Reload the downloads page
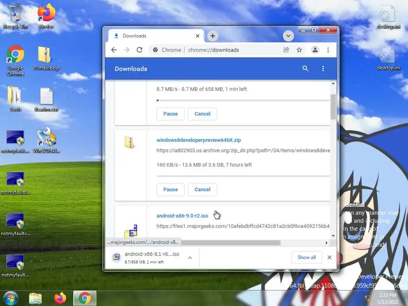This screenshot has height=306, width=408. (139, 50)
